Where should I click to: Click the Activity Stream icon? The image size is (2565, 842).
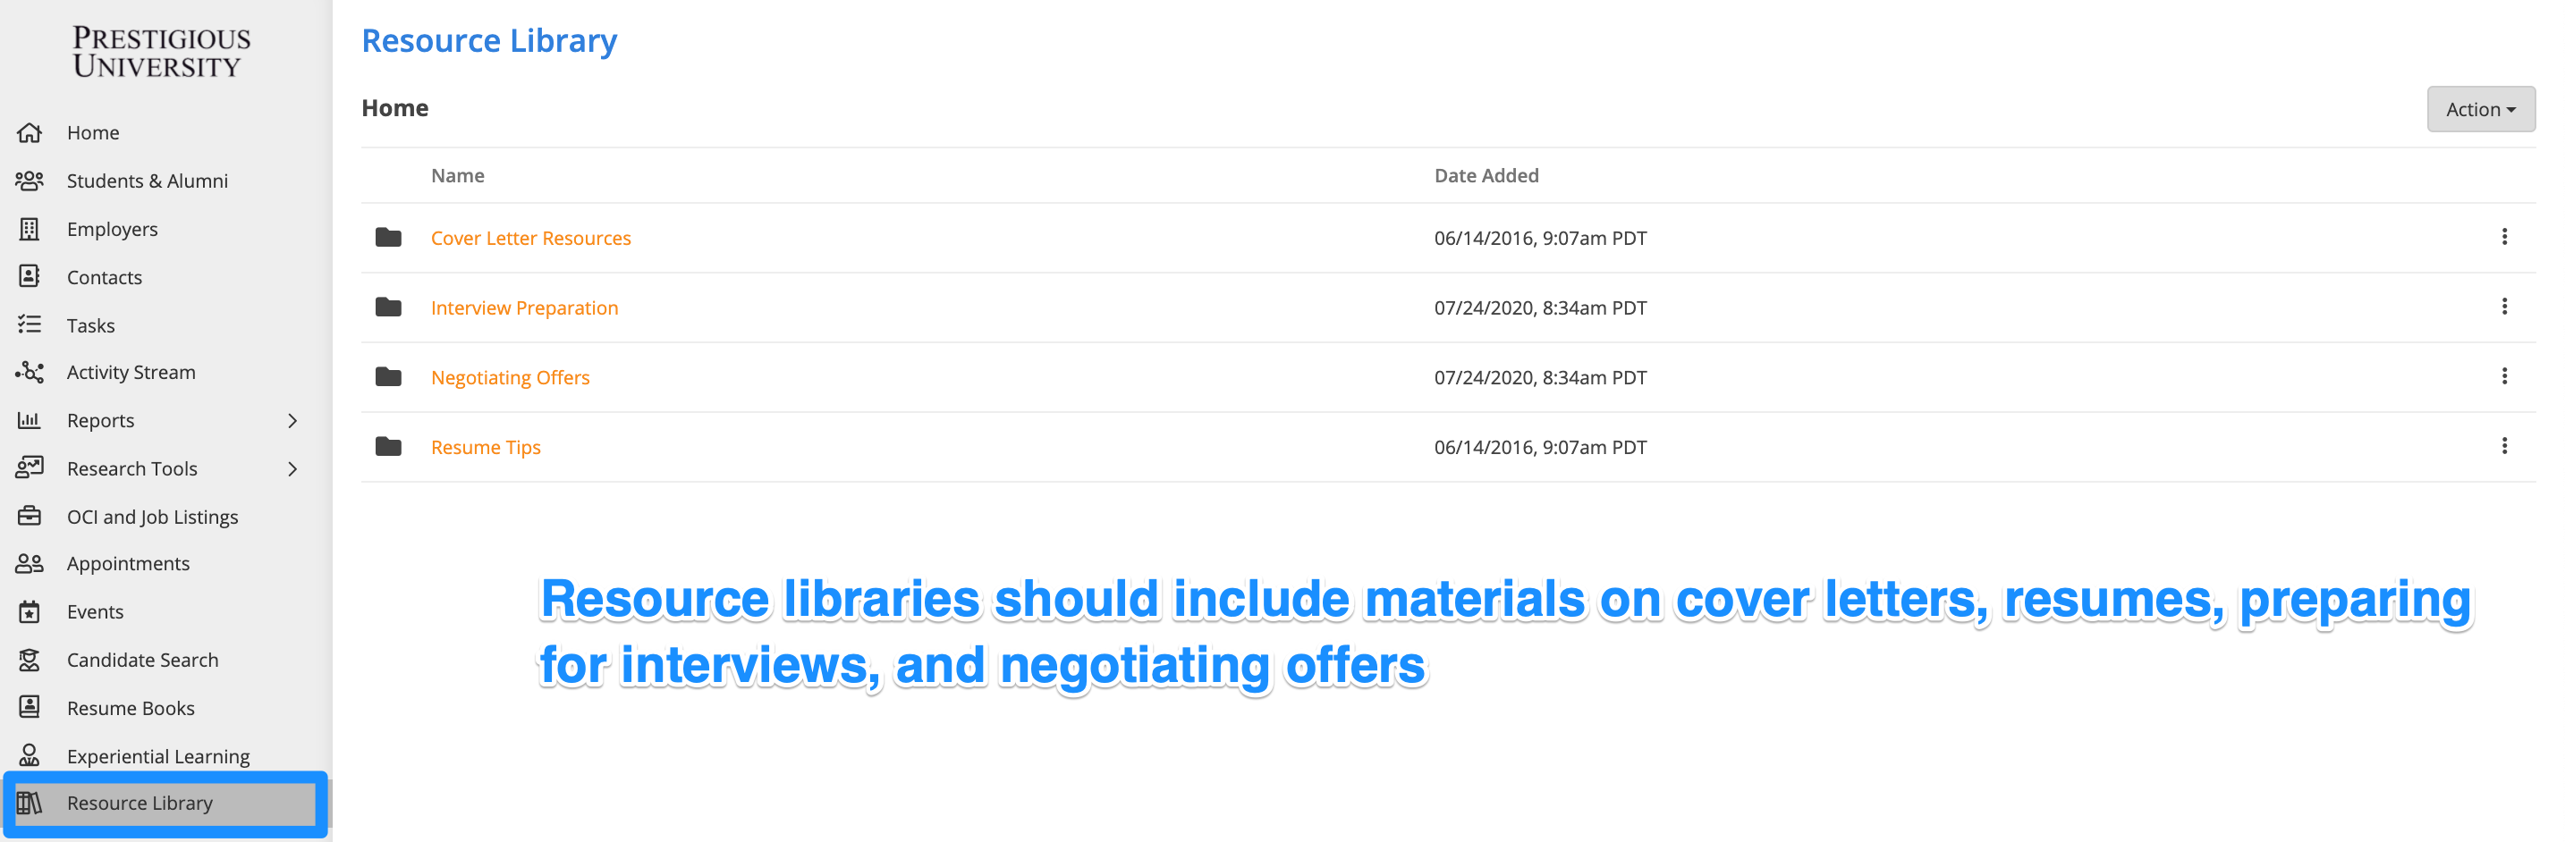click(30, 372)
